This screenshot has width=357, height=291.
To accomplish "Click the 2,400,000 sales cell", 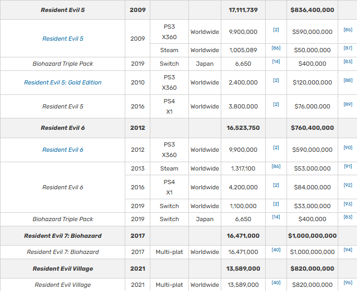I will 243,82.
